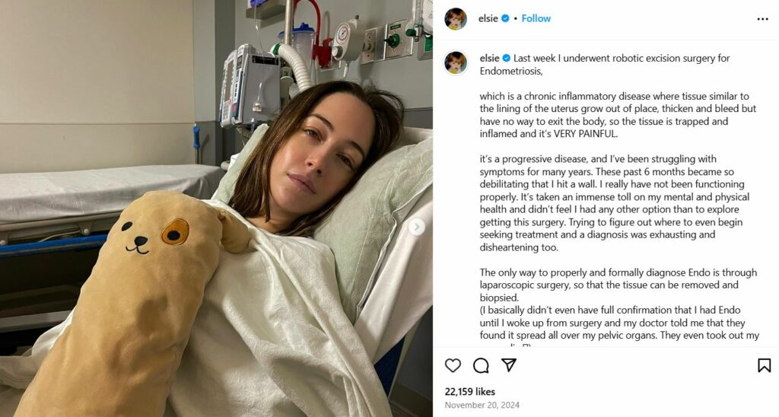Click the profile avatar beside the caption

coord(456,62)
